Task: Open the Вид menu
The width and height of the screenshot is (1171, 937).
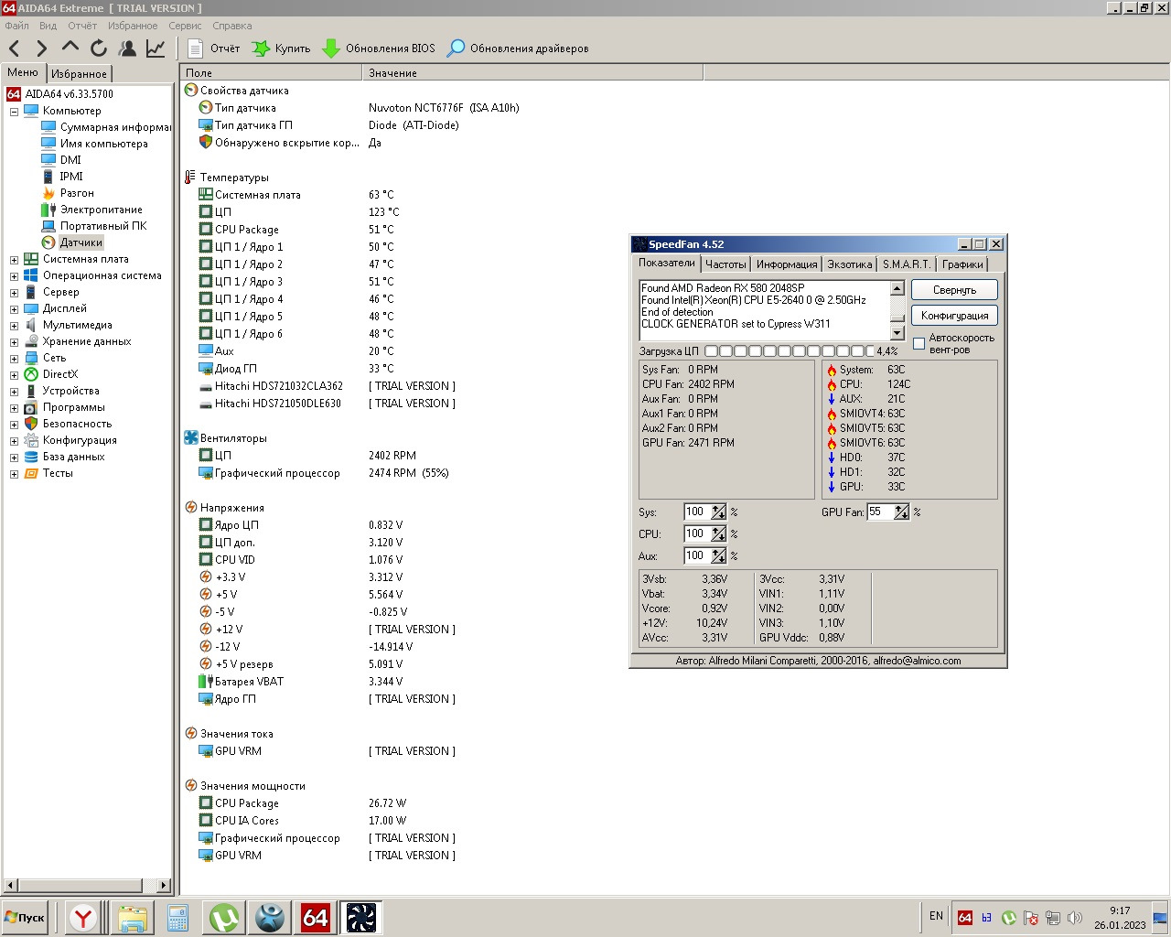Action: [48, 26]
